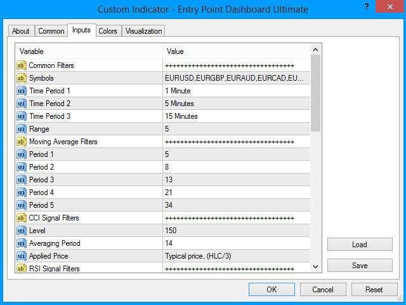The image size is (406, 305).
Task: Click the Variable column header
Action: point(89,51)
